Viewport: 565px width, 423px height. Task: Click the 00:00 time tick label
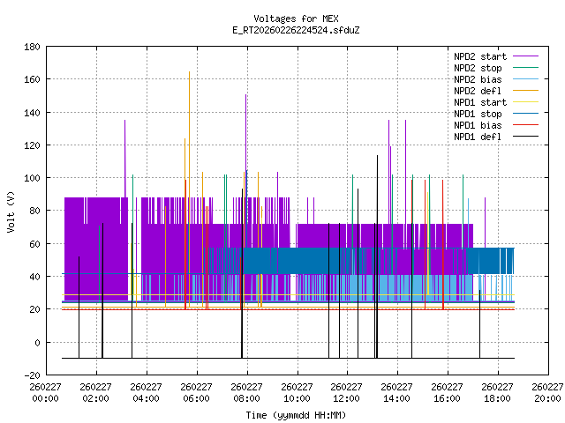tap(45, 398)
